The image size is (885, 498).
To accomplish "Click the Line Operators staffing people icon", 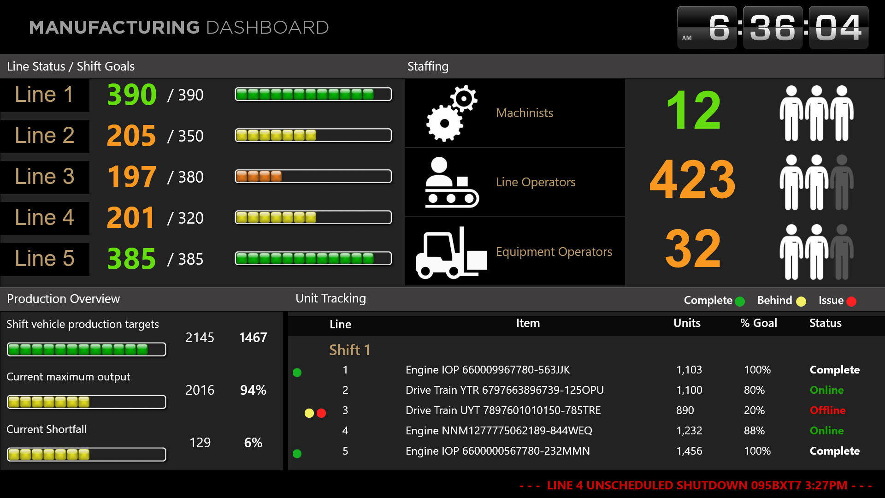I will (x=816, y=183).
